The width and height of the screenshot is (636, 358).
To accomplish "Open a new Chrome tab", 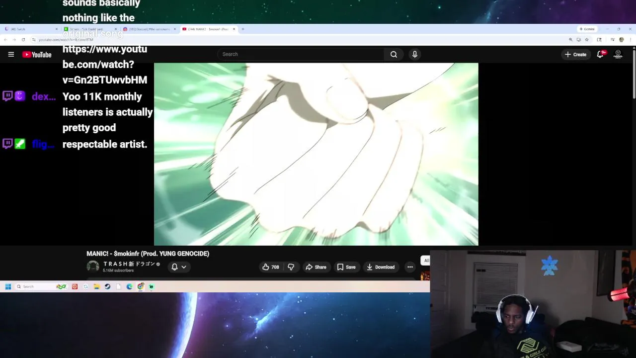I will [x=242, y=29].
